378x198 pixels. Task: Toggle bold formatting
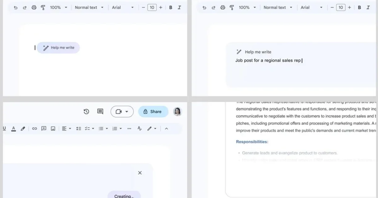tap(170, 7)
